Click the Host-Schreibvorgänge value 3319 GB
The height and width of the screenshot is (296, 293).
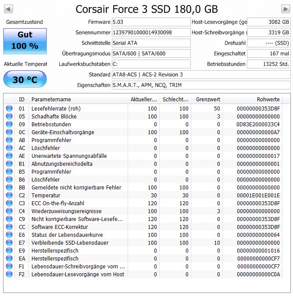[269, 32]
